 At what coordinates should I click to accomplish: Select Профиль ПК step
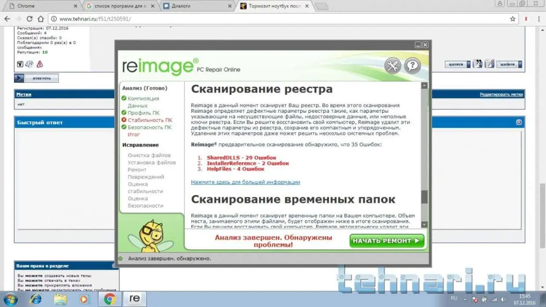pos(144,113)
